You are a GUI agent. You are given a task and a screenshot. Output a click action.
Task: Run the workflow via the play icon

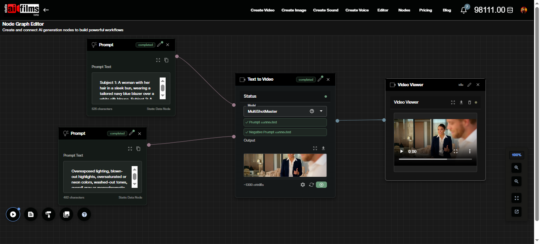[x=13, y=214]
